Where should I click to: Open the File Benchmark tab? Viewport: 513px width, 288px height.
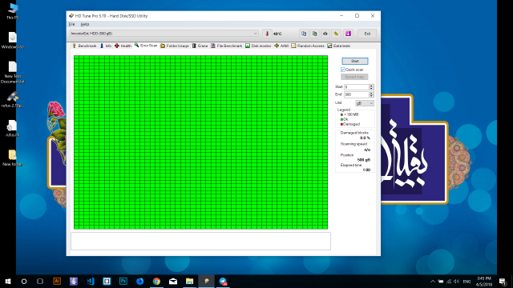tap(226, 46)
